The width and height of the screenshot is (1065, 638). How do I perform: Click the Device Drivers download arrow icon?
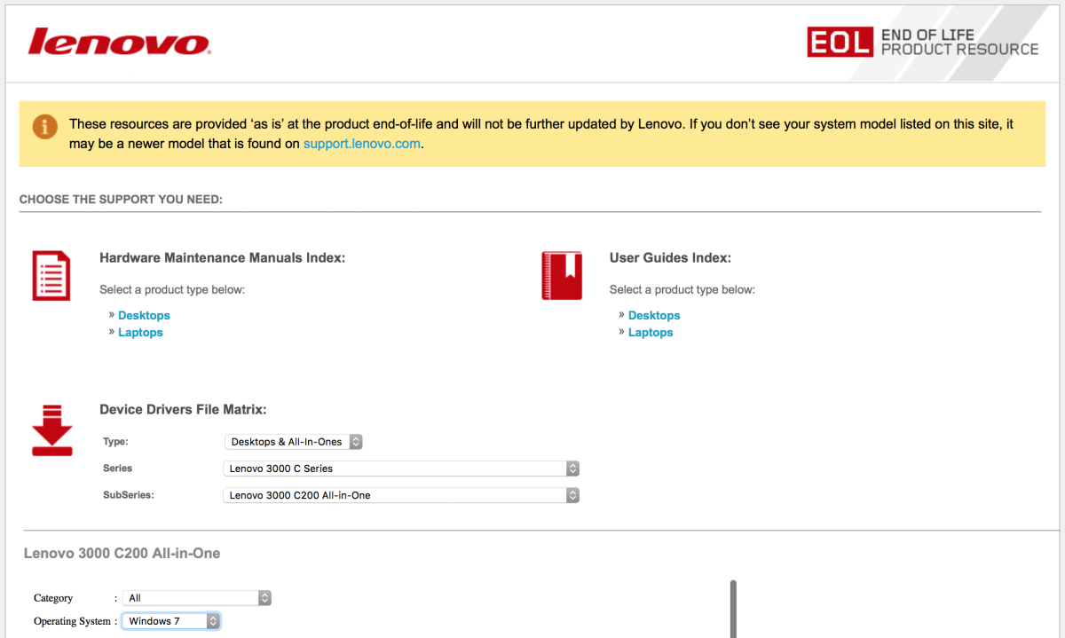tap(51, 430)
